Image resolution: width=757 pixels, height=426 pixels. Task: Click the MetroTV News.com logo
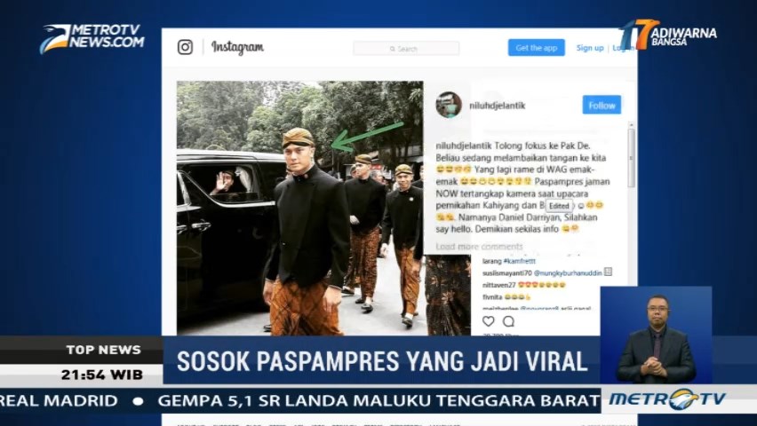tap(92, 37)
